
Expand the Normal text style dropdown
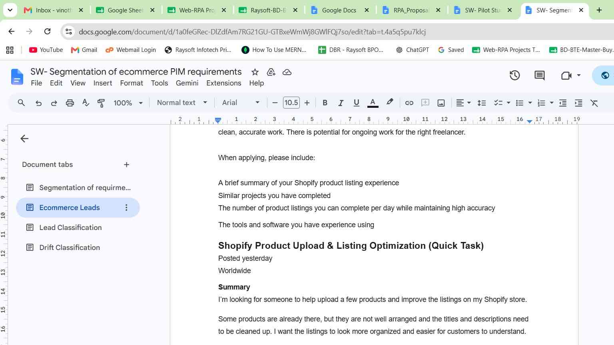pos(182,103)
